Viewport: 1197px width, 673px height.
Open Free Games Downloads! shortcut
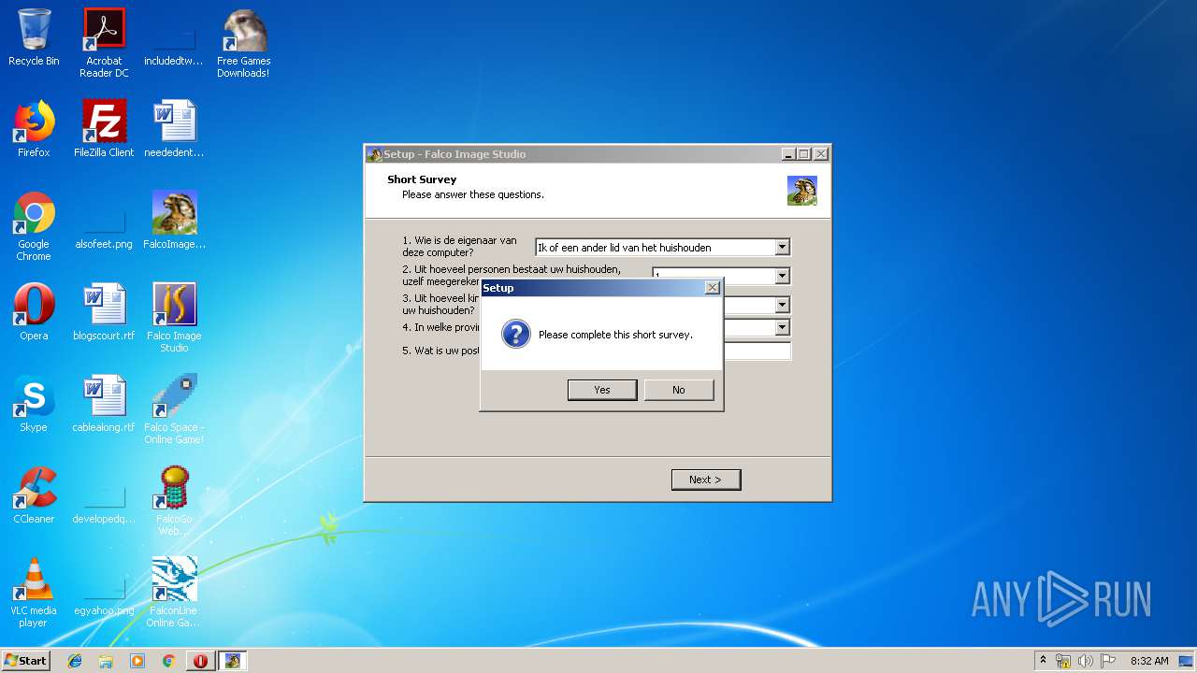244,43
